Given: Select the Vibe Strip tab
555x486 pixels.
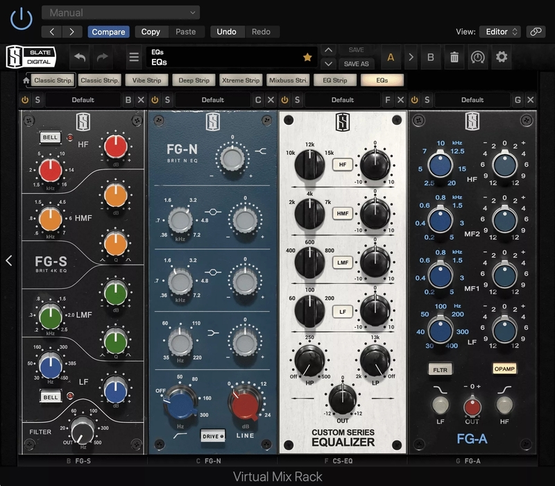Looking at the screenshot, I should point(146,81).
